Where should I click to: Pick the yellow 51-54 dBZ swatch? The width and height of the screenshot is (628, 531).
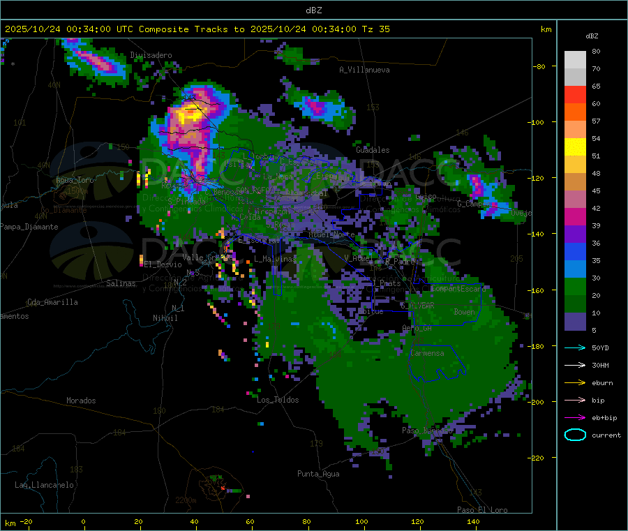(x=575, y=147)
